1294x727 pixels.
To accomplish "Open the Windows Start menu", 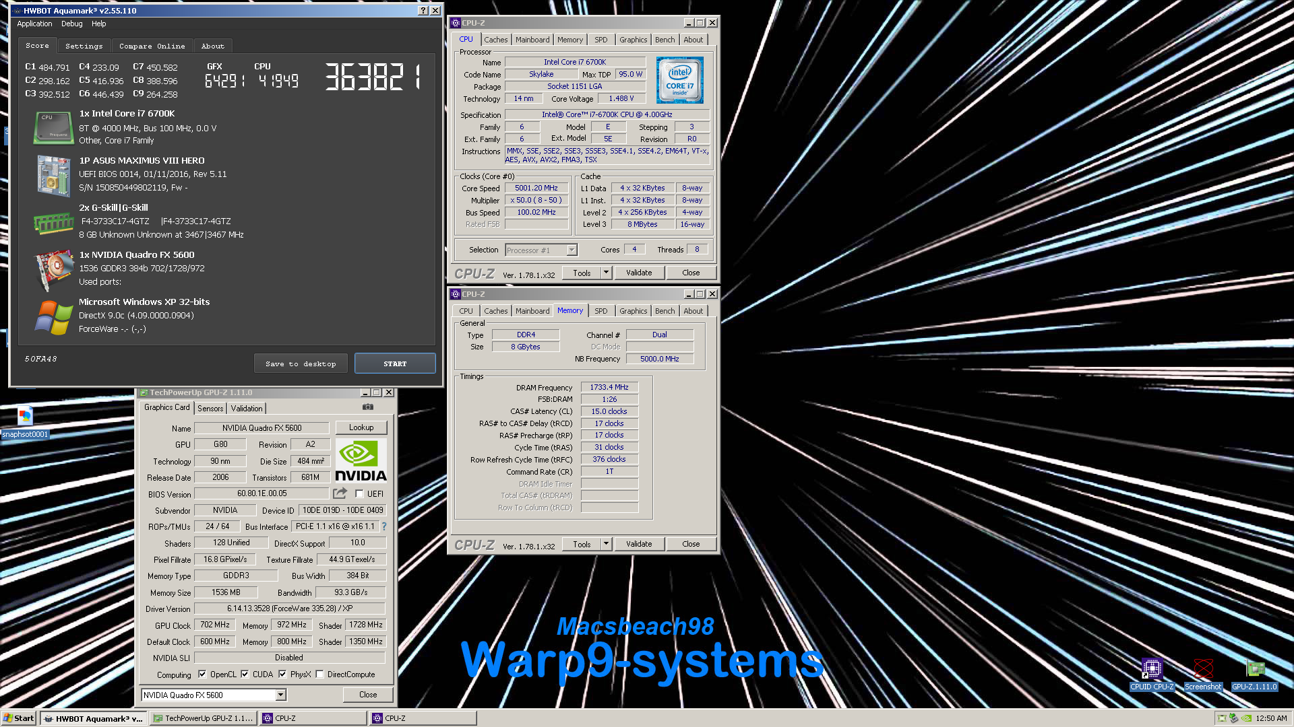I will (19, 718).
